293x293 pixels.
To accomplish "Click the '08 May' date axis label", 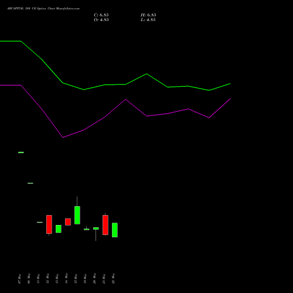I will 29,279.
